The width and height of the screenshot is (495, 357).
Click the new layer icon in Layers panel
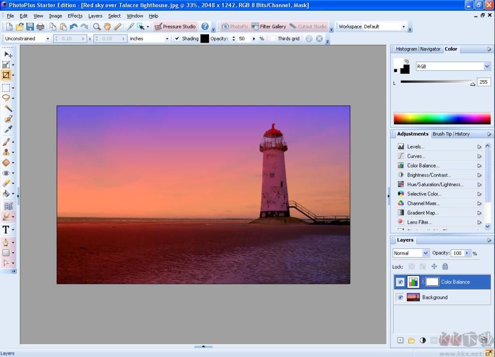[x=400, y=341]
